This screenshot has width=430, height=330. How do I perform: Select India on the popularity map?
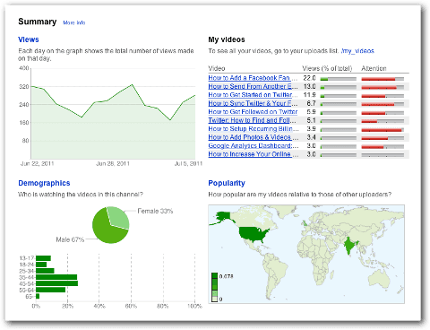click(348, 246)
